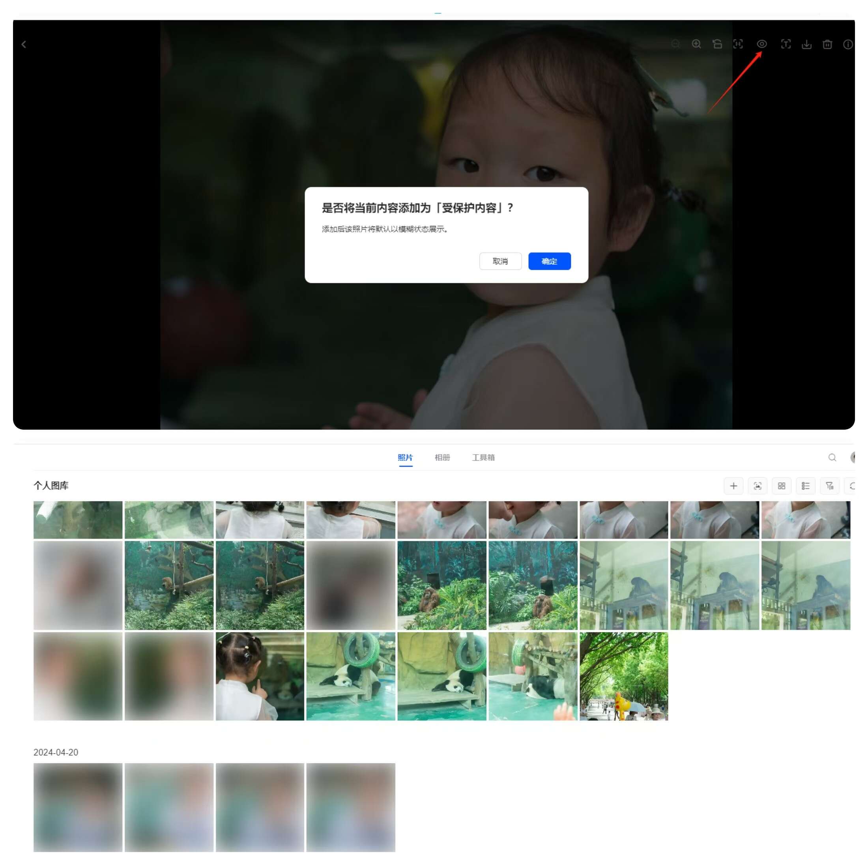Screen dimensions: 868x868
Task: Open photo details with the info icon
Action: point(848,44)
